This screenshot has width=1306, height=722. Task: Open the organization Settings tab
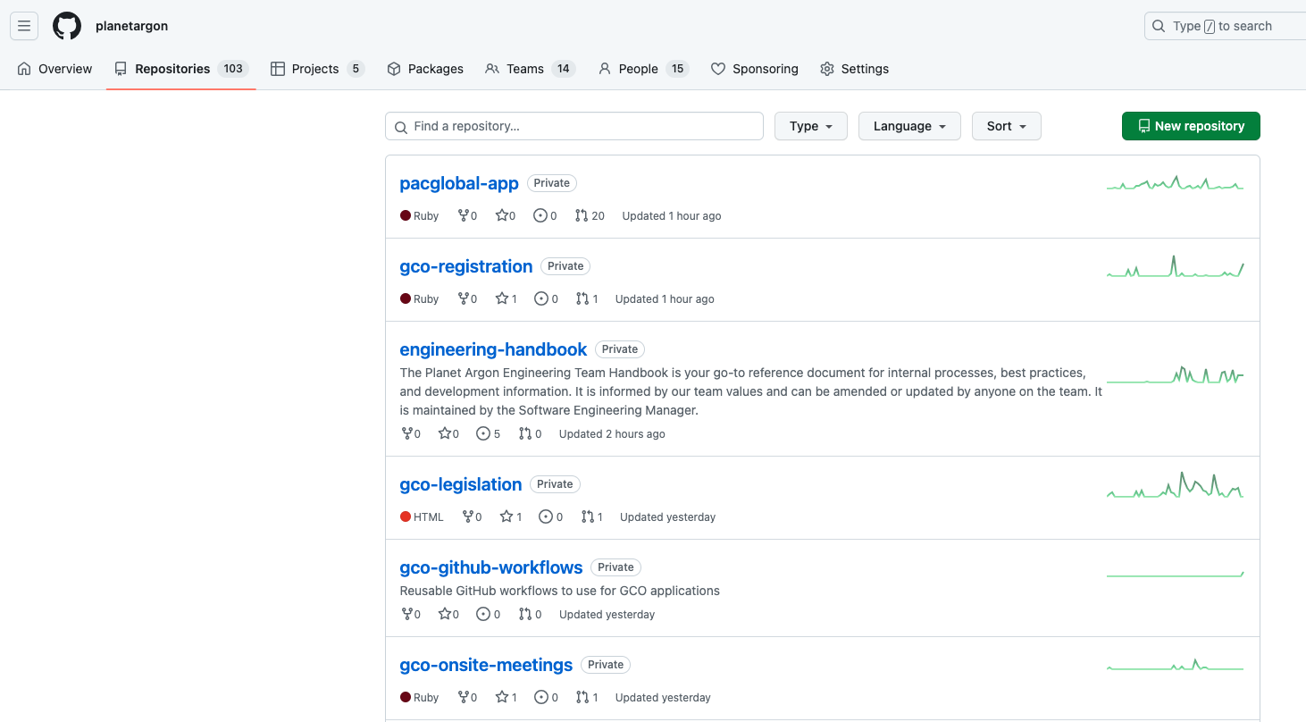point(854,69)
